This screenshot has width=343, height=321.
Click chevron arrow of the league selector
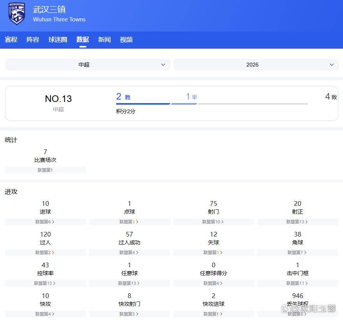pyautogui.click(x=163, y=65)
